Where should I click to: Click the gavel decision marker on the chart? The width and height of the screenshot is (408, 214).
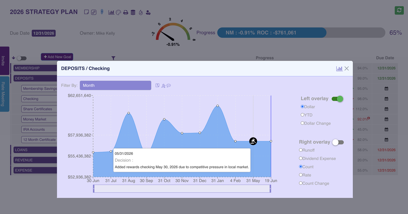click(253, 141)
